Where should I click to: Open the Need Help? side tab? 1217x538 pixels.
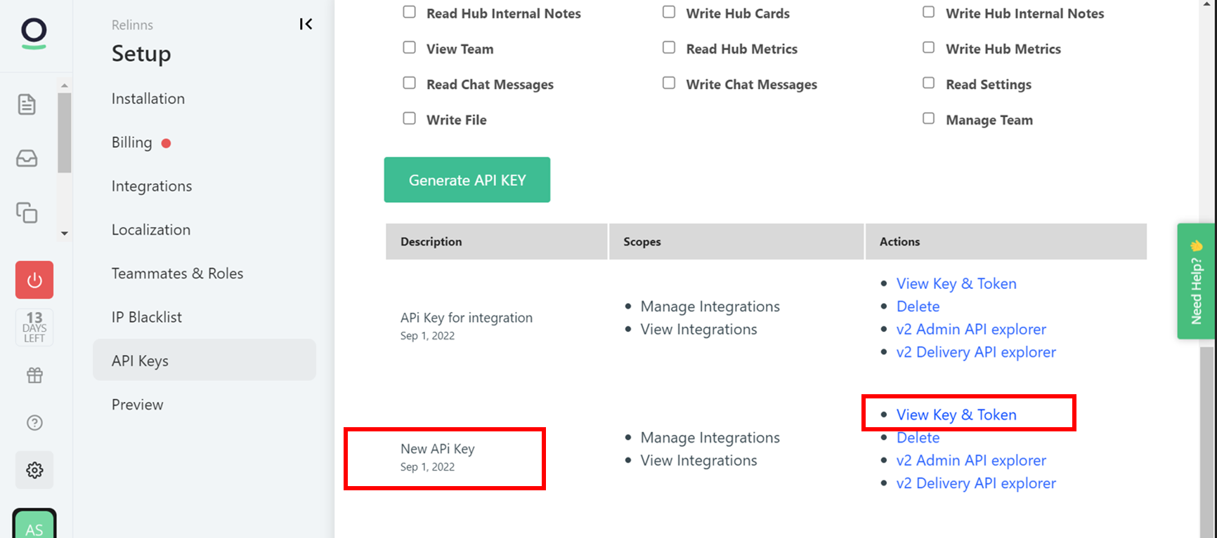pyautogui.click(x=1196, y=281)
